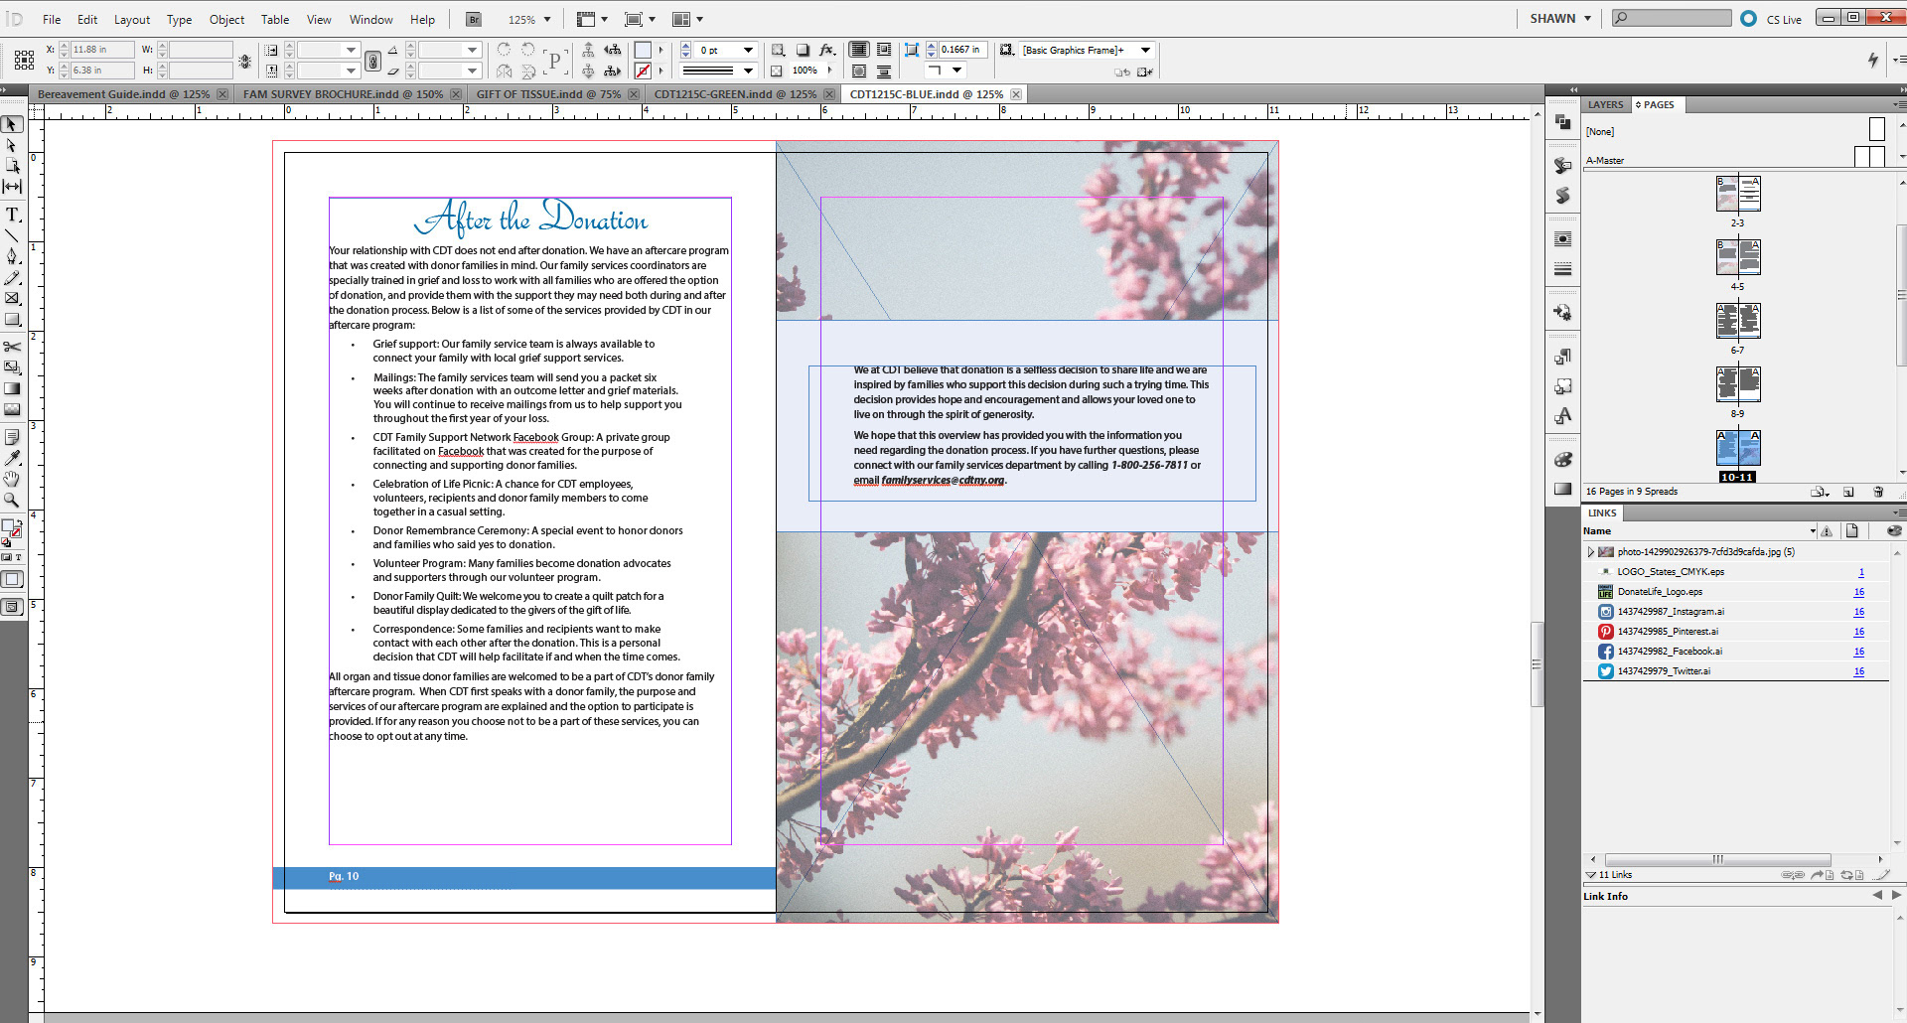
Task: Open the Text Wrap panel icon
Action: (x=1562, y=239)
